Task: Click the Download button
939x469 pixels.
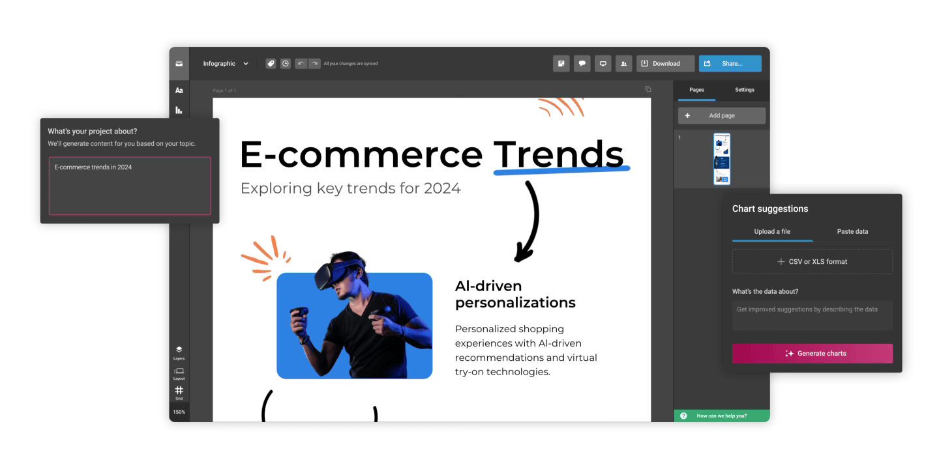Action: (665, 64)
